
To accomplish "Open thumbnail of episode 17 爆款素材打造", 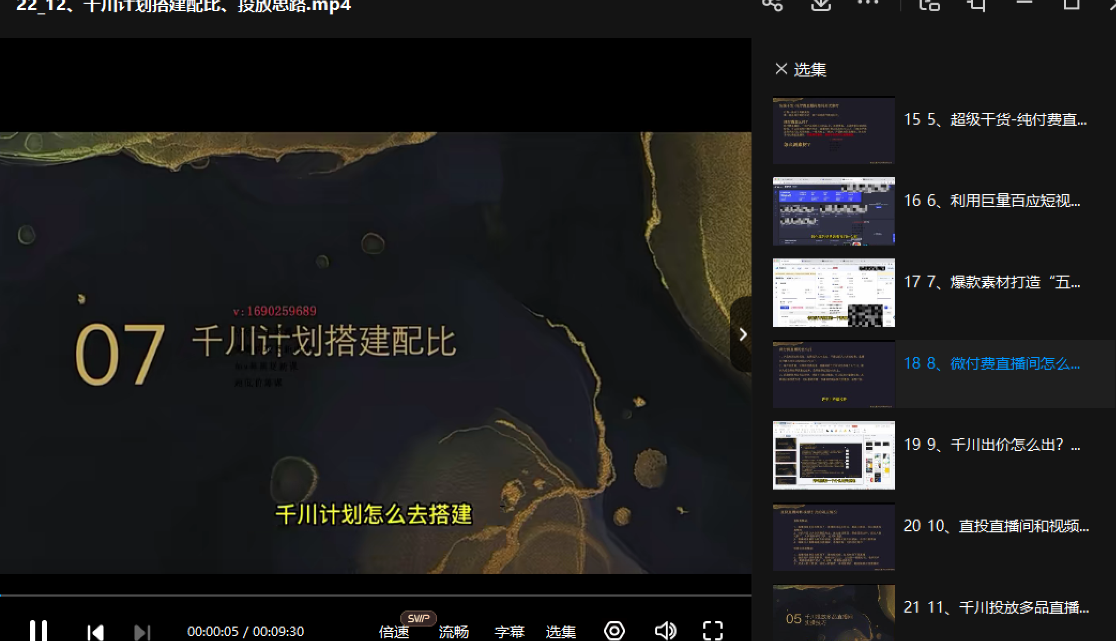I will coord(833,293).
